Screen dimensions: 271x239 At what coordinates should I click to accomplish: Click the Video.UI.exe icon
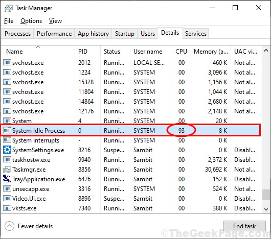(x=7, y=199)
